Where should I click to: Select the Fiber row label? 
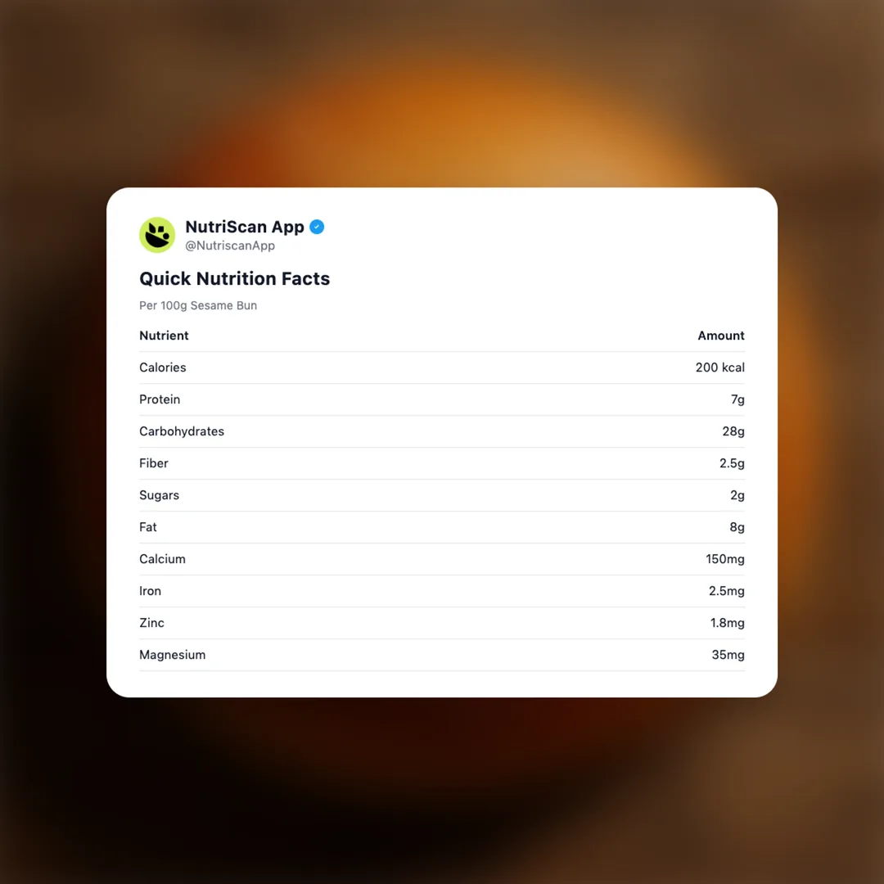pos(154,463)
